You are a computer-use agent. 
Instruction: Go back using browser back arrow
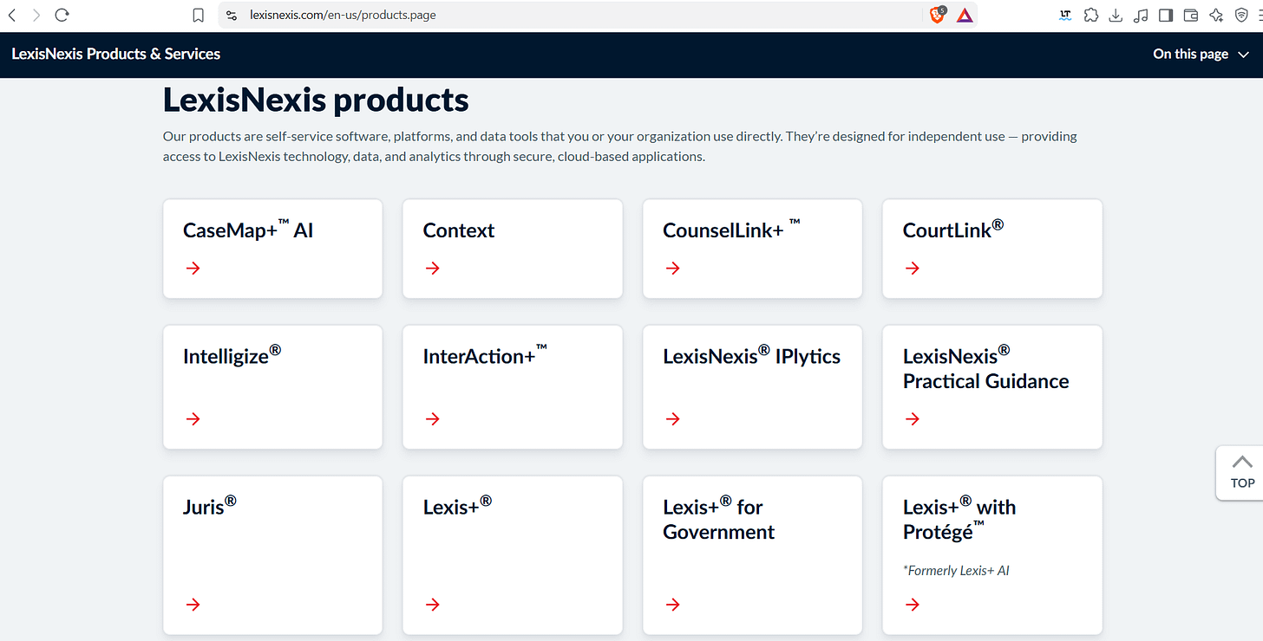click(x=12, y=15)
